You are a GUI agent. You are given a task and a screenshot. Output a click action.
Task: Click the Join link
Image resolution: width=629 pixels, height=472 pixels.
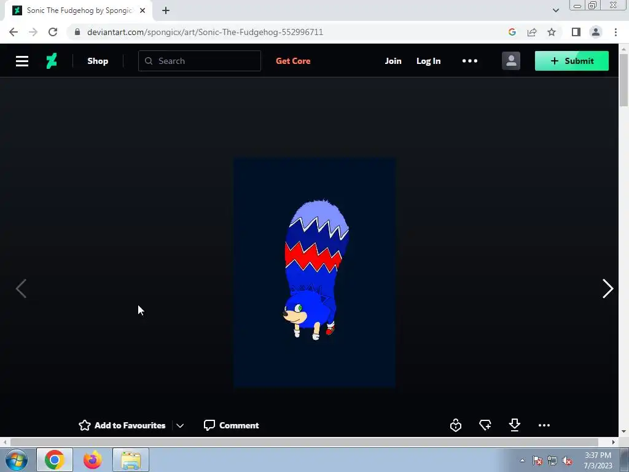tap(393, 61)
